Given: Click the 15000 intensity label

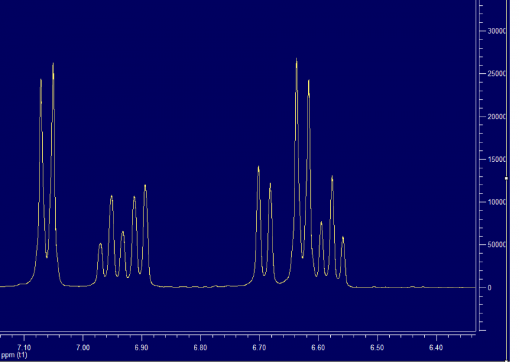Looking at the screenshot, I should [496, 159].
